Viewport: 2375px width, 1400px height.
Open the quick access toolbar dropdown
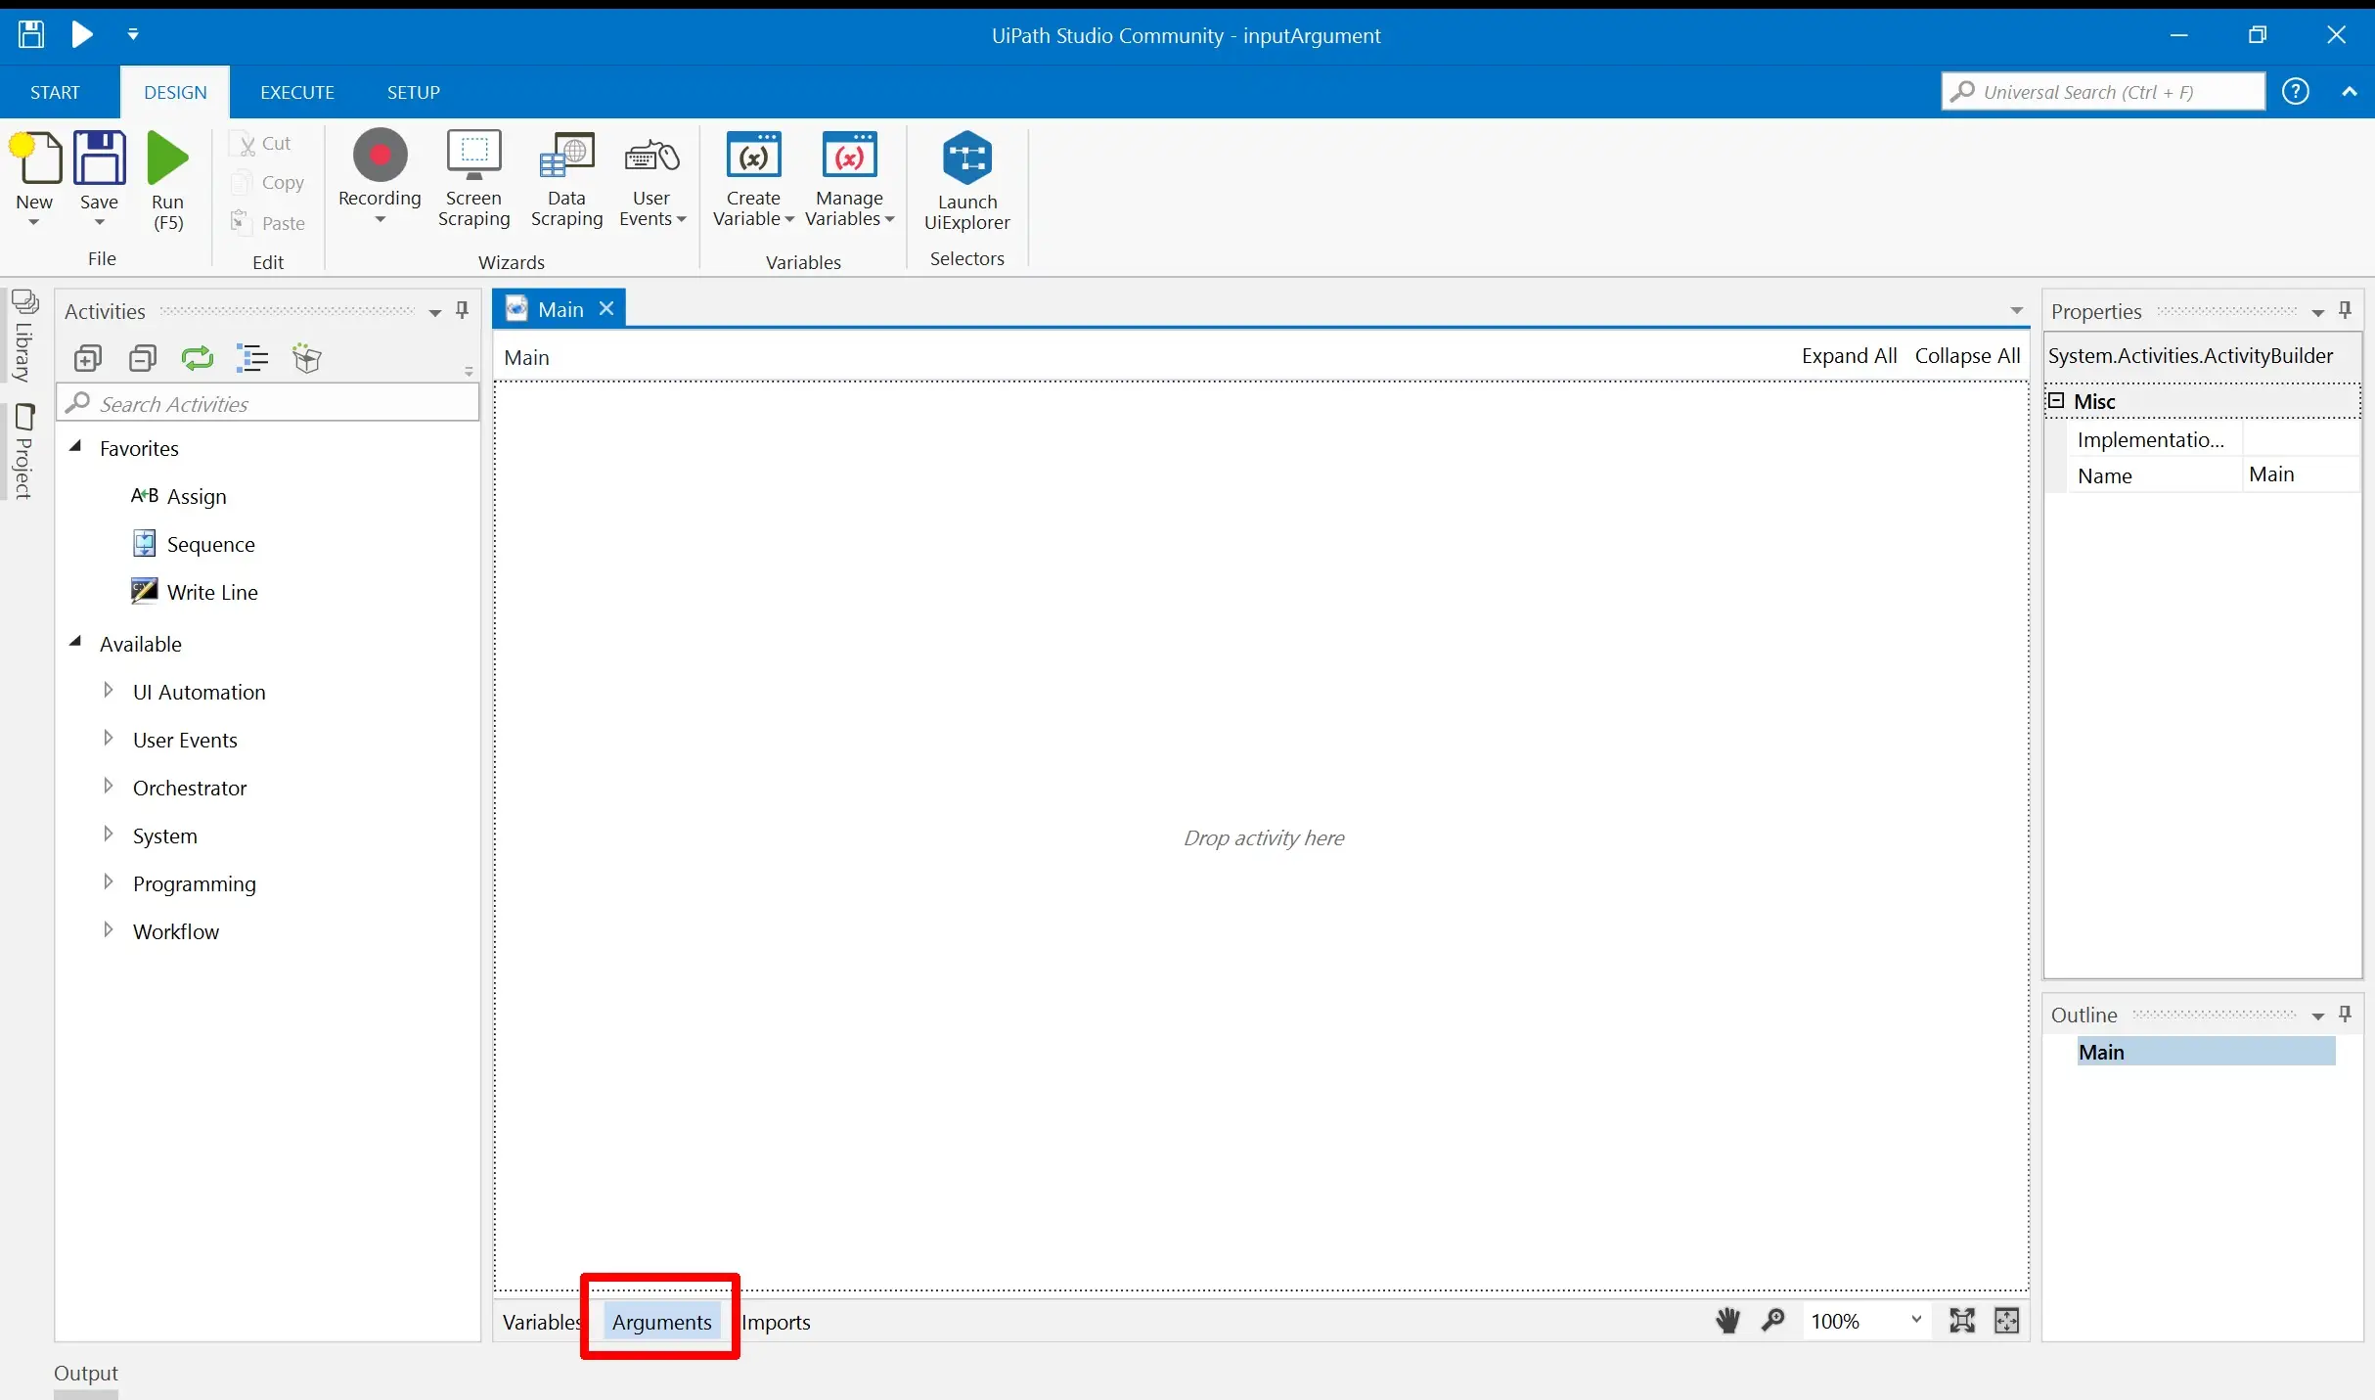(133, 35)
